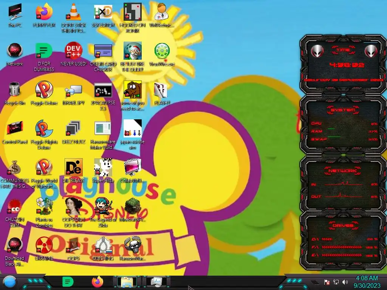This screenshot has height=290, width=387.
Task: Click the left alien head on TIME widget
Action: point(317,51)
